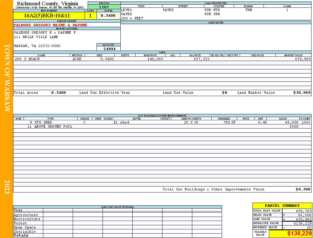The height and width of the screenshot is (238, 313).
Task: Click the STG SHED outbuilding row type
Action: click(x=43, y=123)
